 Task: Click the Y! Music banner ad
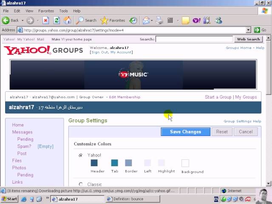coord(133,75)
